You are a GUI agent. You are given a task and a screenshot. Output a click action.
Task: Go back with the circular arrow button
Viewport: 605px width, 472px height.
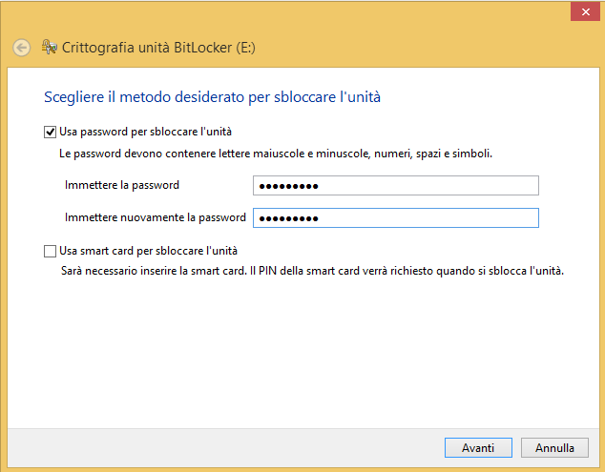(x=21, y=48)
